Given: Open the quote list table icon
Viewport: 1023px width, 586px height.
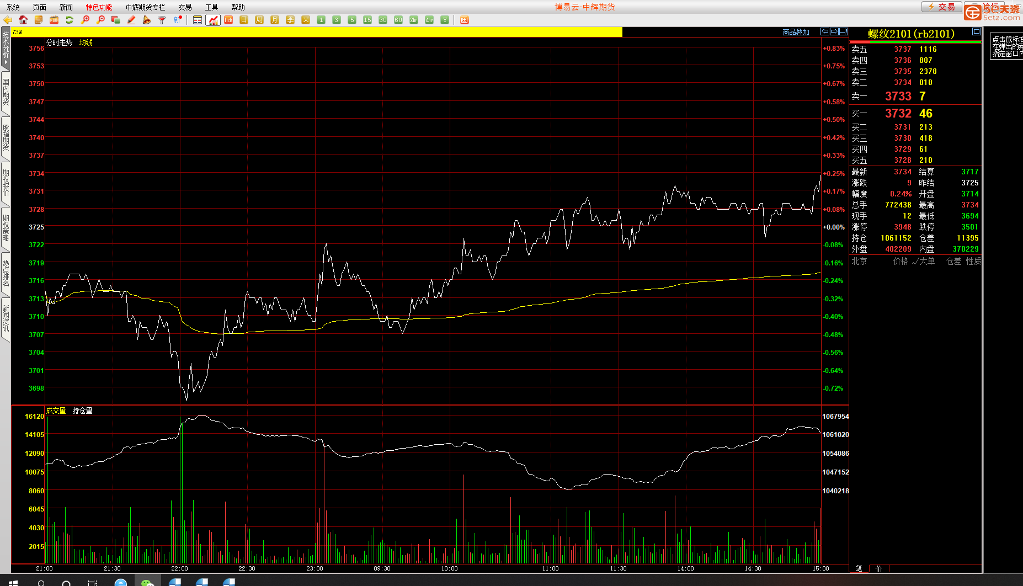Looking at the screenshot, I should 198,20.
